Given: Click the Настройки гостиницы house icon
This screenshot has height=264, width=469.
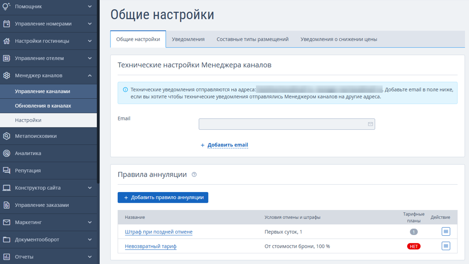Looking at the screenshot, I should [6, 41].
